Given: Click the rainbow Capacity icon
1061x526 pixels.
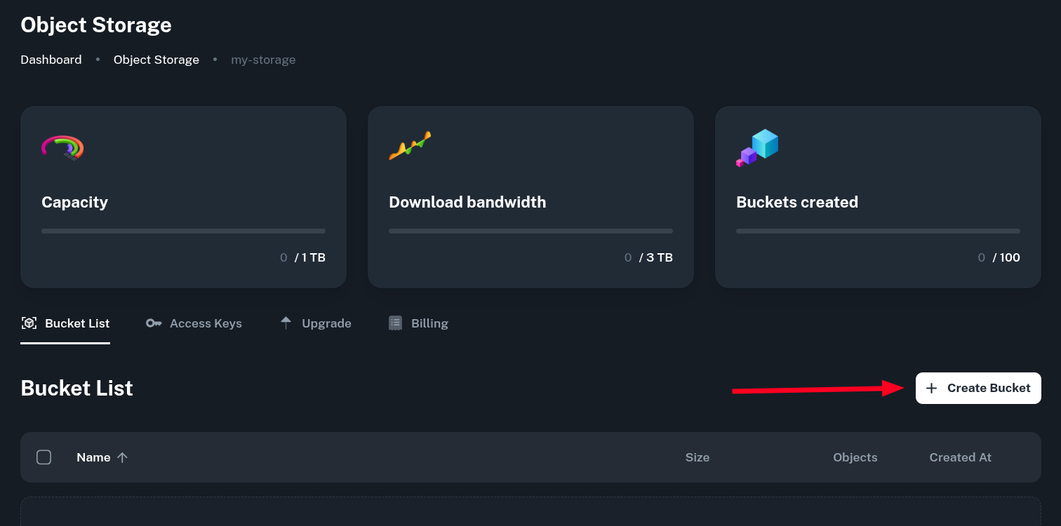Looking at the screenshot, I should pos(62,147).
